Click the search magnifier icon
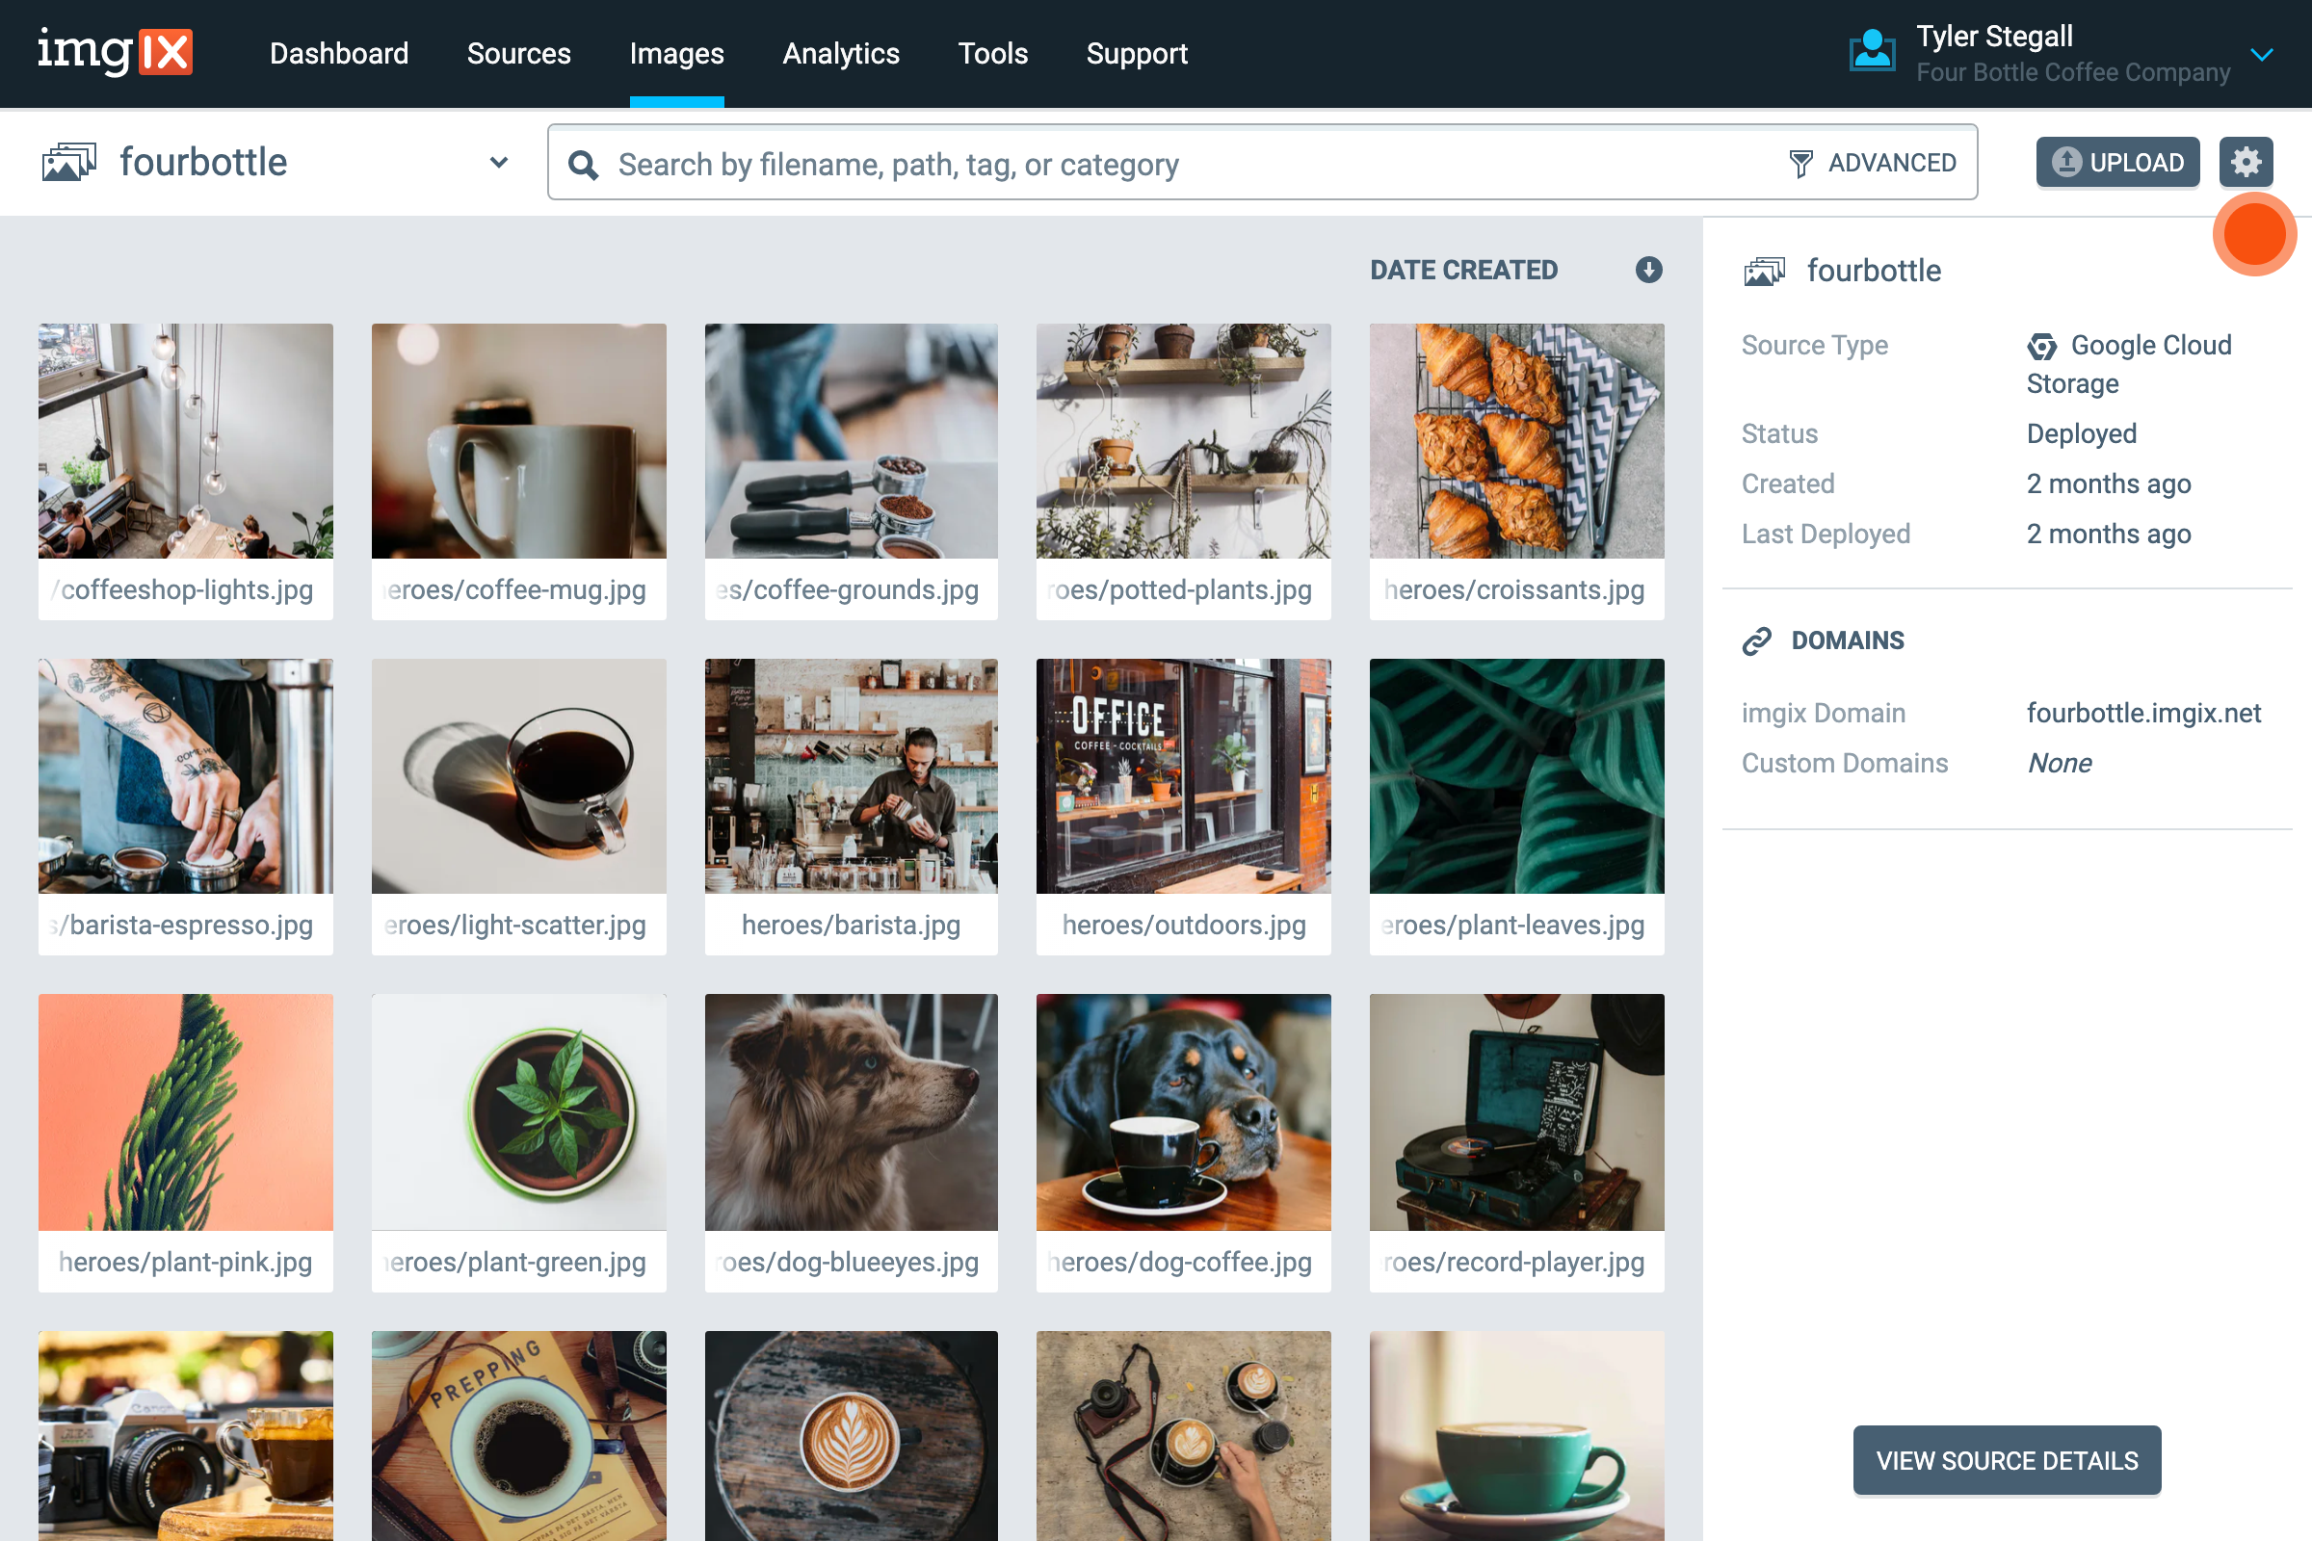 [583, 164]
